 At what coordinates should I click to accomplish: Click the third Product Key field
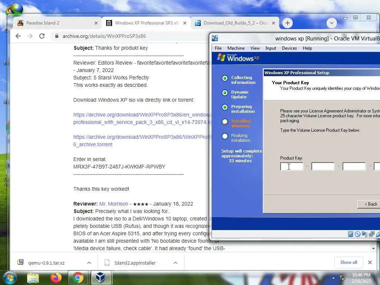(x=354, y=166)
